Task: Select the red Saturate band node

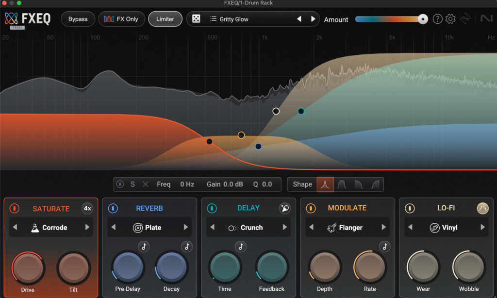Action: tap(209, 141)
